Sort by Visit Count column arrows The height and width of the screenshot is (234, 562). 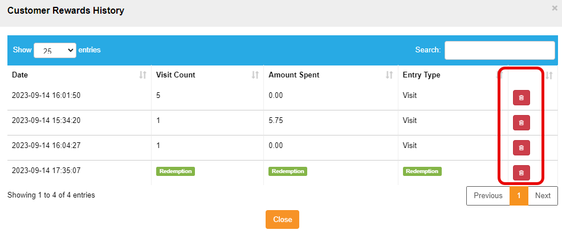pos(255,75)
